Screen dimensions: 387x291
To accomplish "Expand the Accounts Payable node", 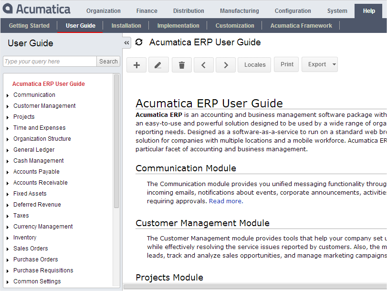I will (x=8, y=172).
